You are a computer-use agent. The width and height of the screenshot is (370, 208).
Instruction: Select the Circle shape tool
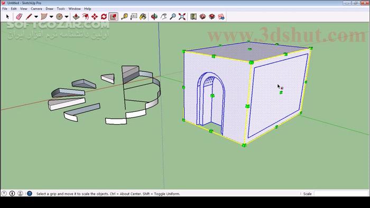tap(59, 17)
